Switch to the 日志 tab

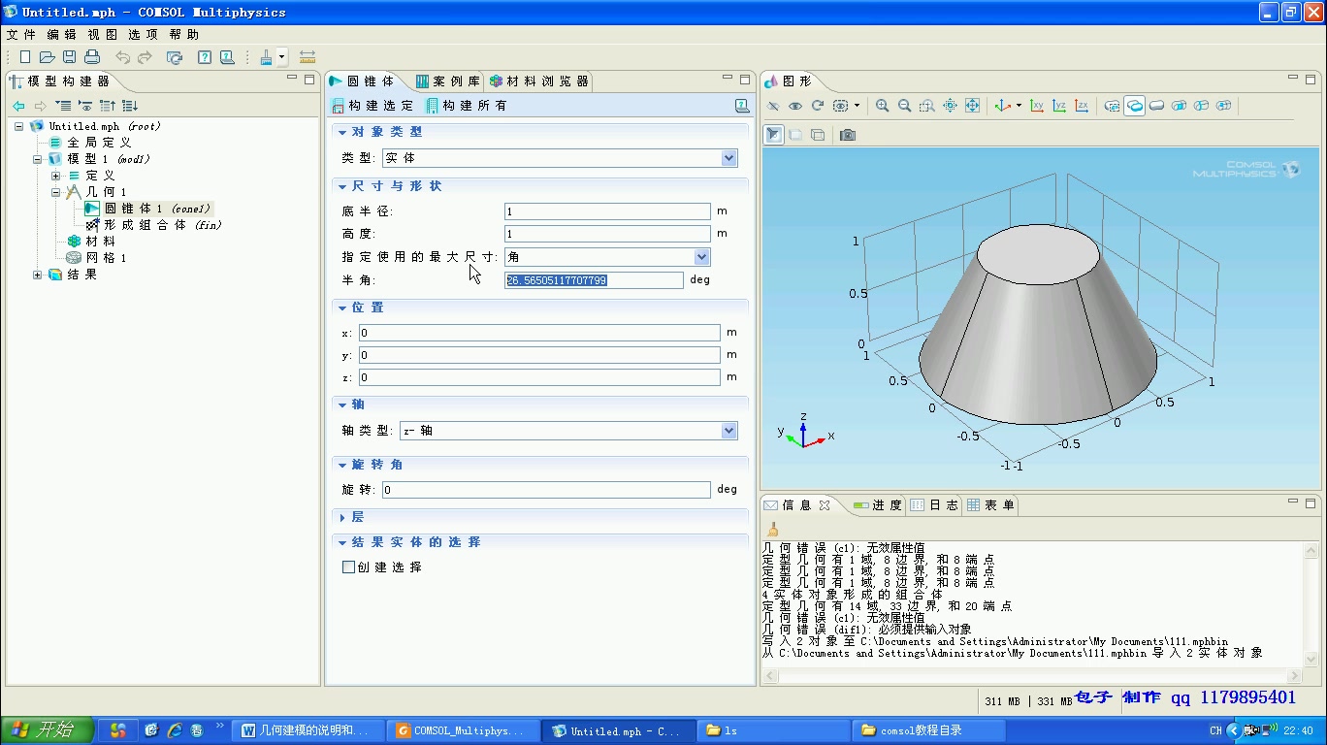pyautogui.click(x=934, y=505)
